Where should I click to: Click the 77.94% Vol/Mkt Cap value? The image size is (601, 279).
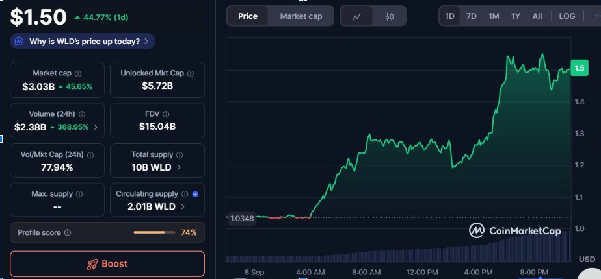click(57, 167)
